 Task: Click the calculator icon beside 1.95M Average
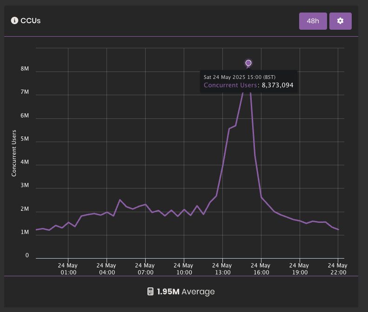point(150,292)
